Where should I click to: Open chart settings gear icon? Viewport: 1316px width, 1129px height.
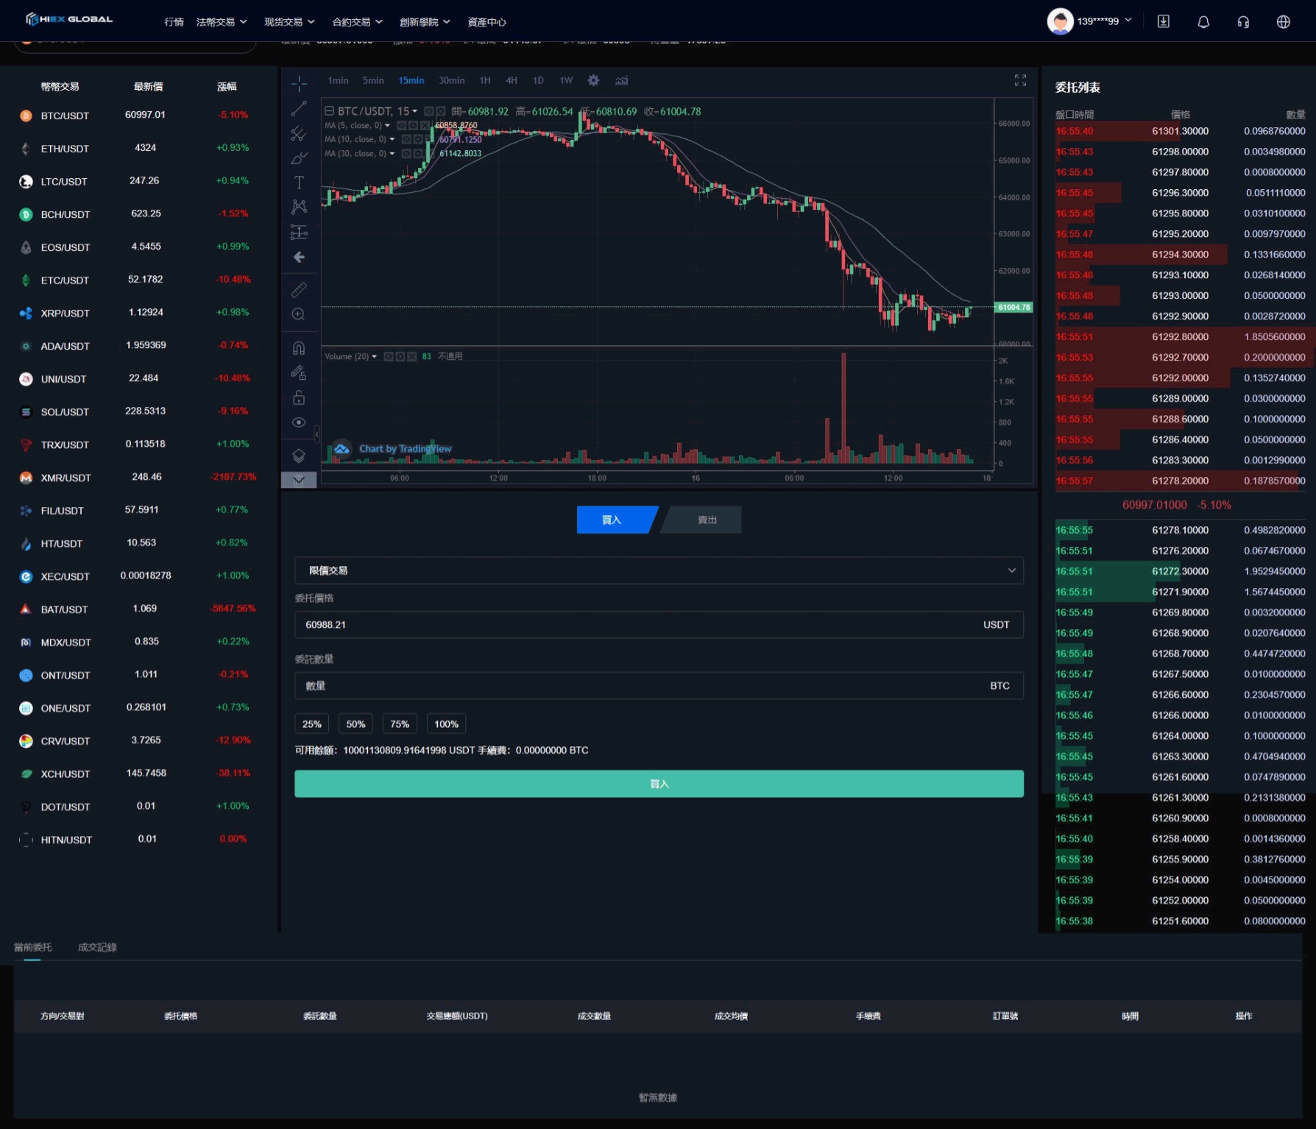(x=593, y=80)
